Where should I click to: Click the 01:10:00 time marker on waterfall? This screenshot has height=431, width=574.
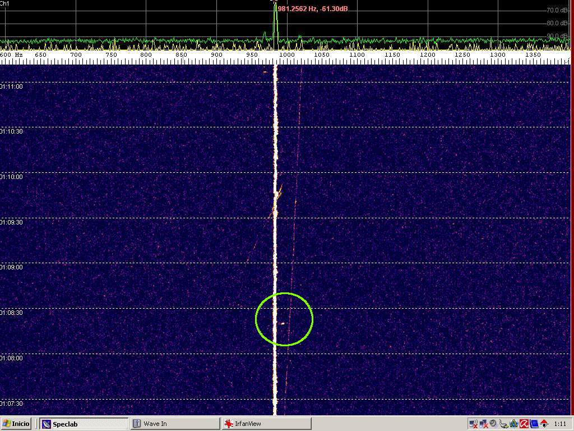click(x=12, y=177)
